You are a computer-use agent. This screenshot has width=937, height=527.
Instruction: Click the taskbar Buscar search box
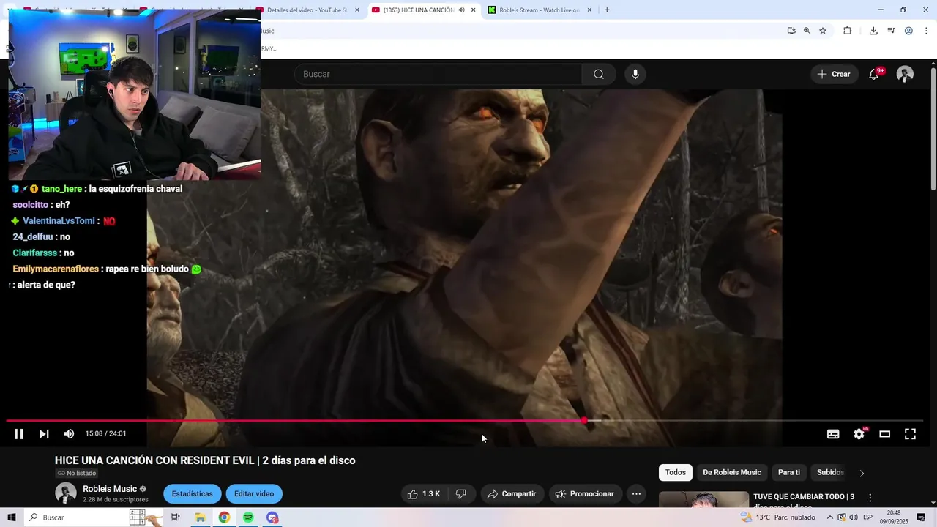(94, 517)
